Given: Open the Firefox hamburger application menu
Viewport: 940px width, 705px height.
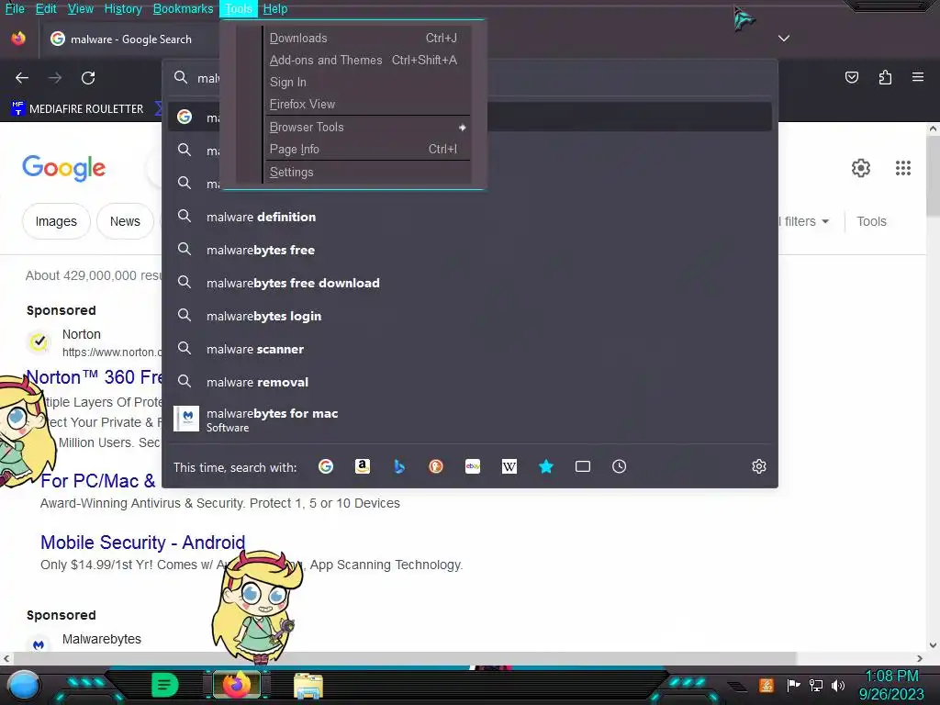Looking at the screenshot, I should pyautogui.click(x=918, y=77).
